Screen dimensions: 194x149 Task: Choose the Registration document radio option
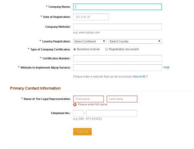(106, 49)
